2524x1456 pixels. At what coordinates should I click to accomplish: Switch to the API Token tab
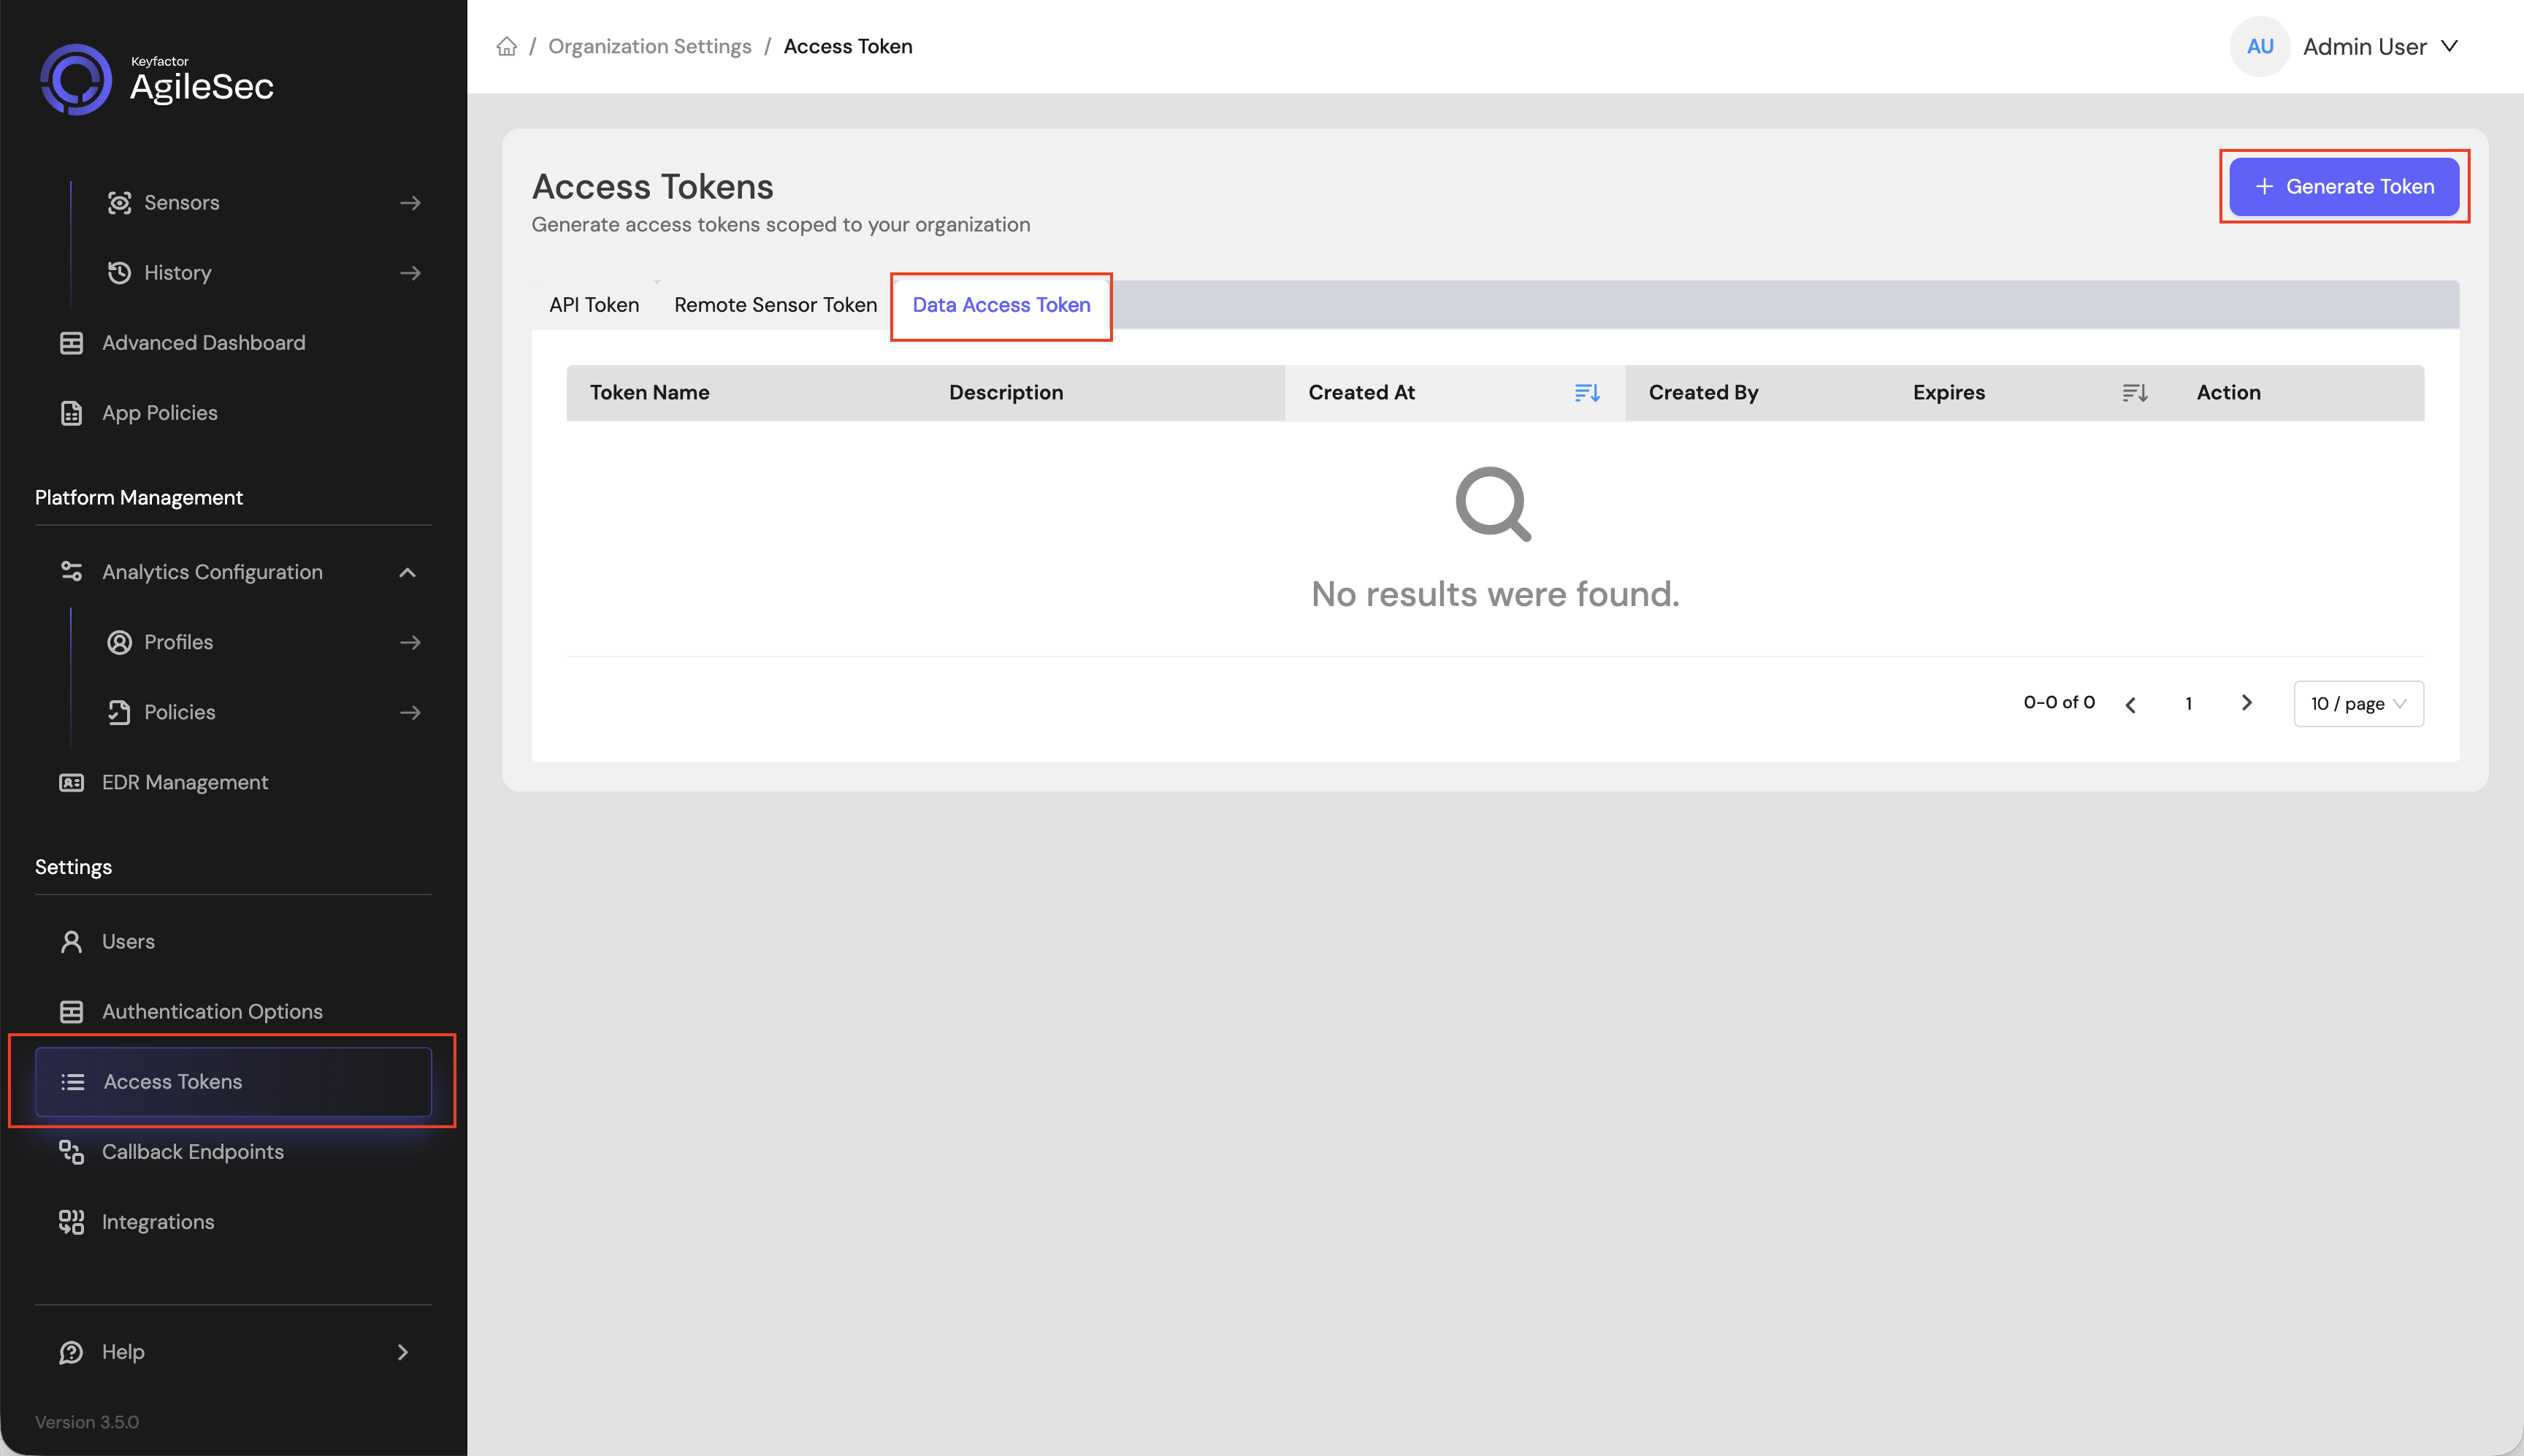pos(594,305)
